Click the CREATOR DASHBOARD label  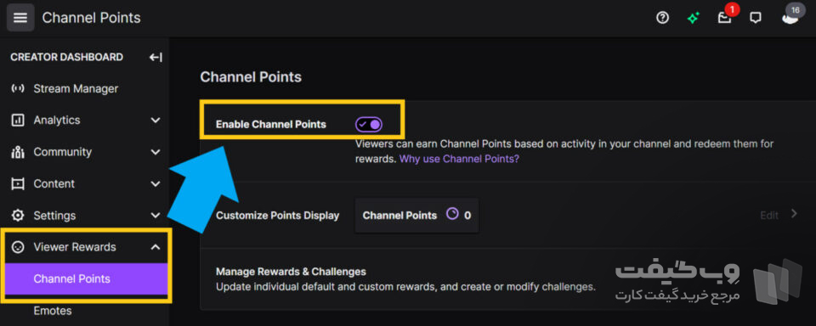click(66, 57)
